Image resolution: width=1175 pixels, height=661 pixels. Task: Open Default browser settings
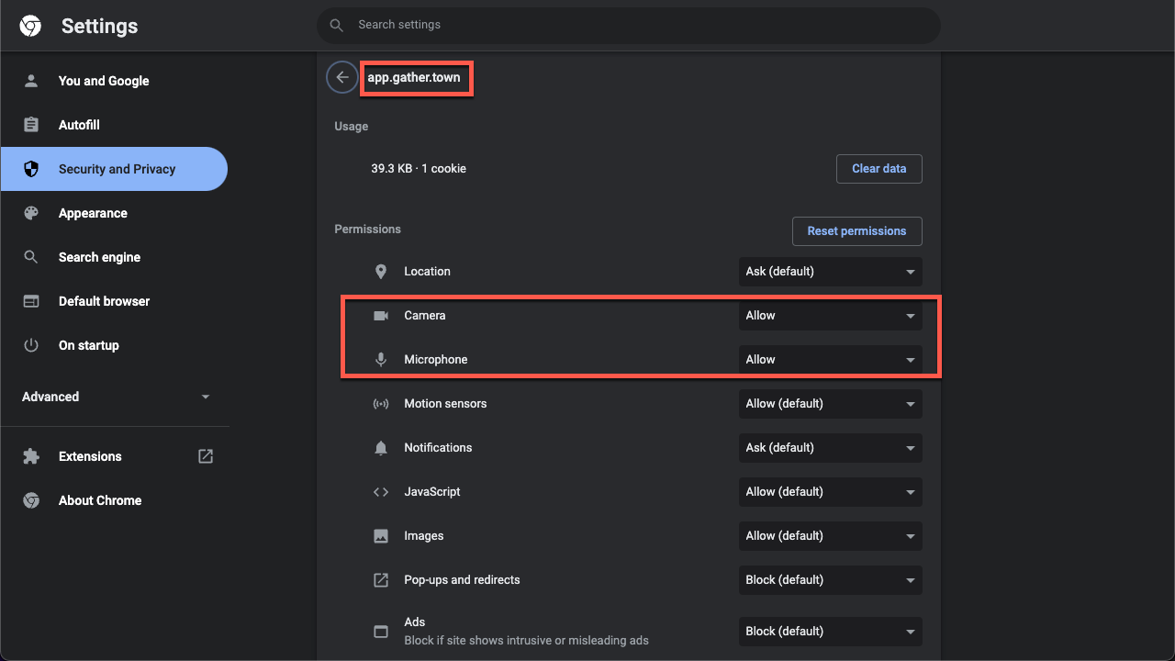(114, 301)
